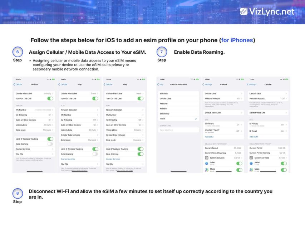Expand the Network Selection row chevron
The width and height of the screenshot is (305, 229).
98,110
